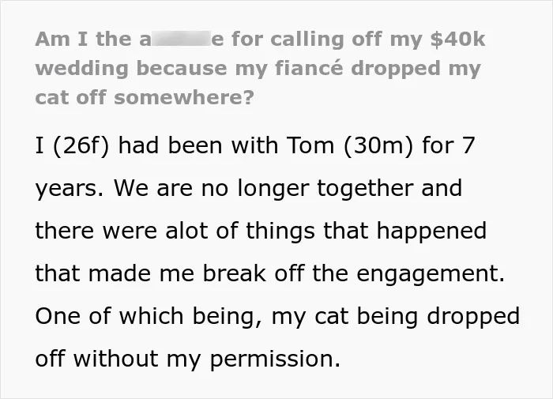Viewport: 553px width, 399px height.
Task: Click the word "dropped" in body paragraph
Action: (x=473, y=317)
